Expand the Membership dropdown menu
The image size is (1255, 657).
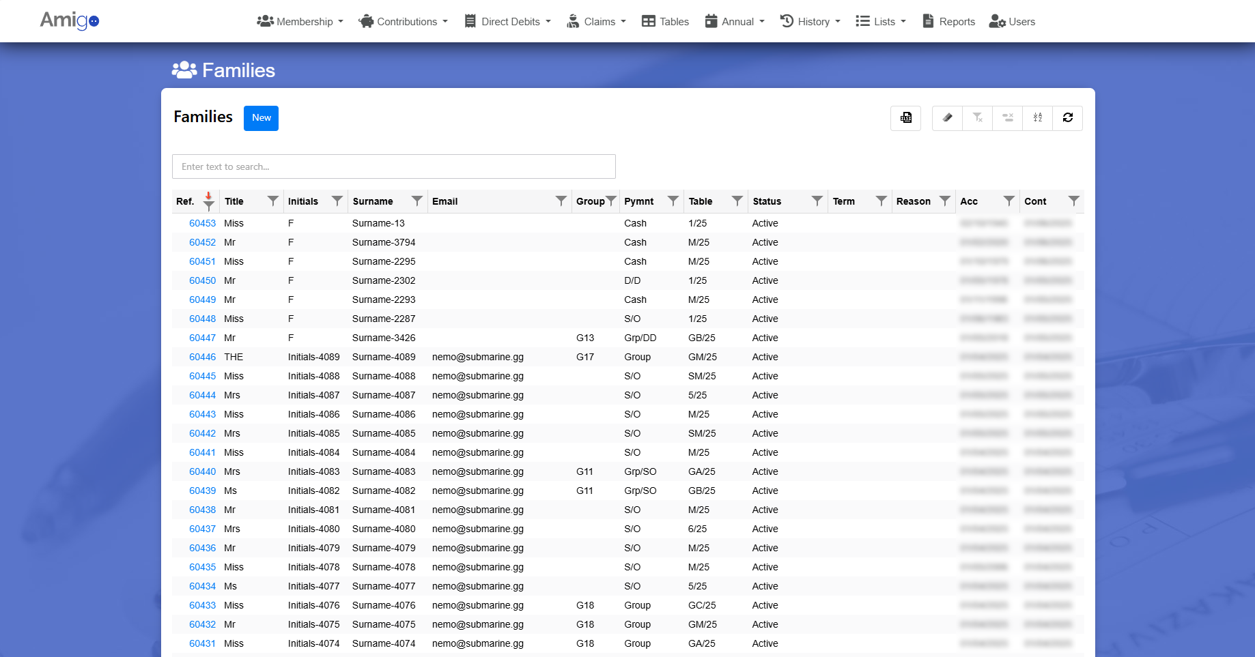point(300,22)
